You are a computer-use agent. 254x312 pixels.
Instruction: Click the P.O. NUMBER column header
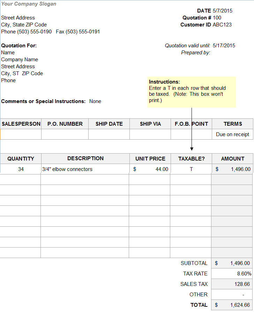(65, 124)
